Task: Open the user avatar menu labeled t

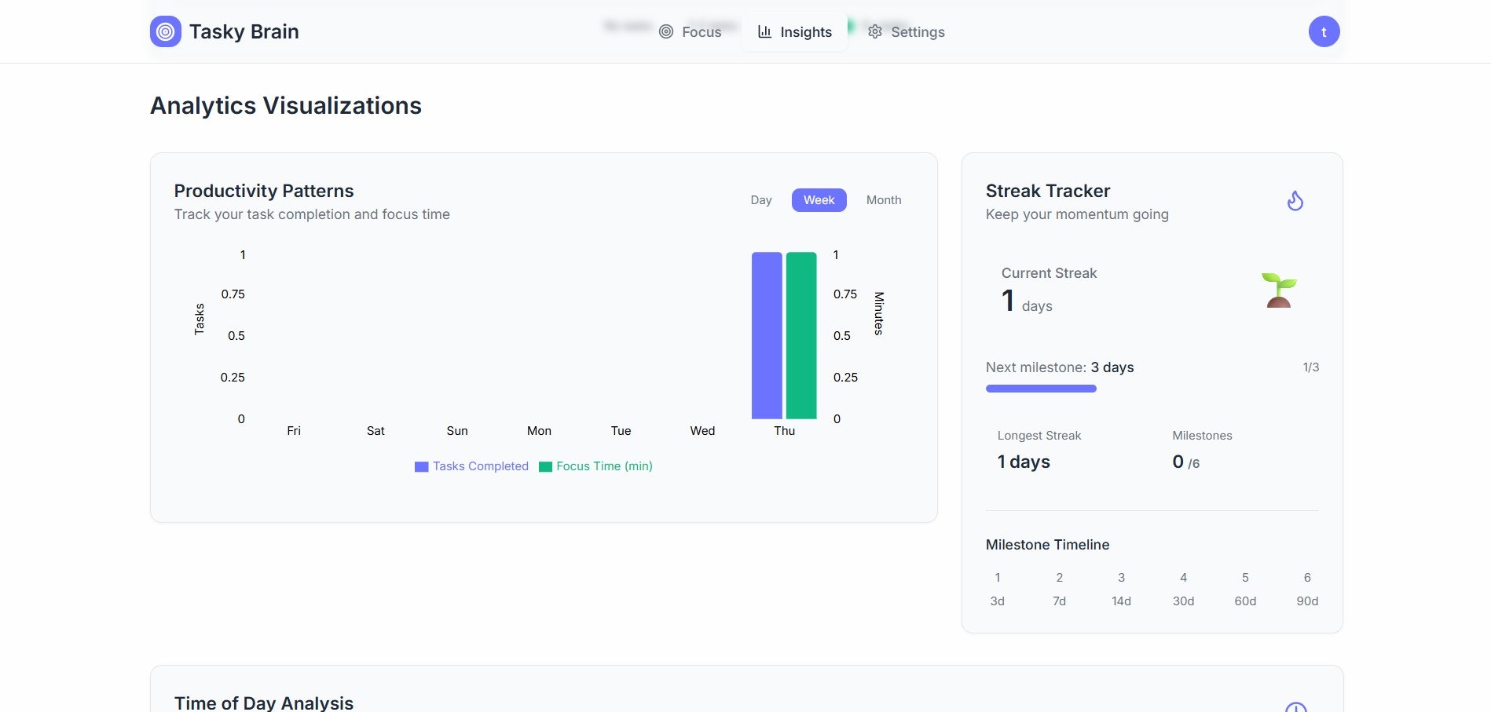Action: click(x=1324, y=31)
